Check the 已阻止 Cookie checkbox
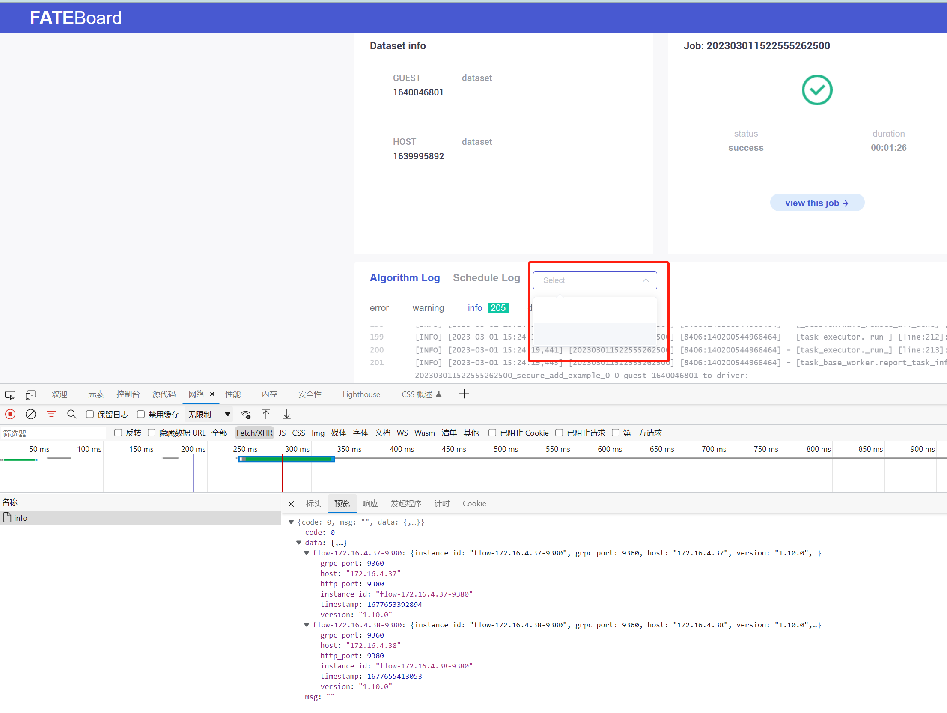The width and height of the screenshot is (947, 713). point(492,433)
